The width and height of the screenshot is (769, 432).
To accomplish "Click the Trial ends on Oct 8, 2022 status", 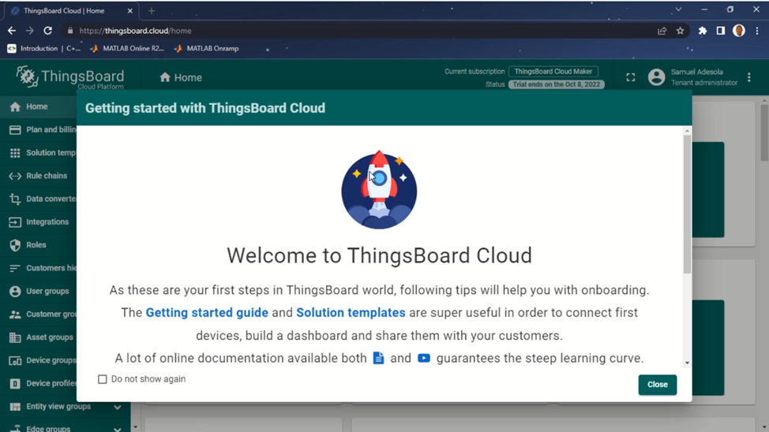I will coord(556,84).
